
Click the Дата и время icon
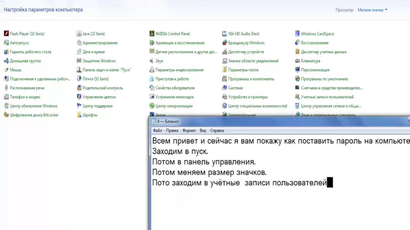tap(79, 51)
